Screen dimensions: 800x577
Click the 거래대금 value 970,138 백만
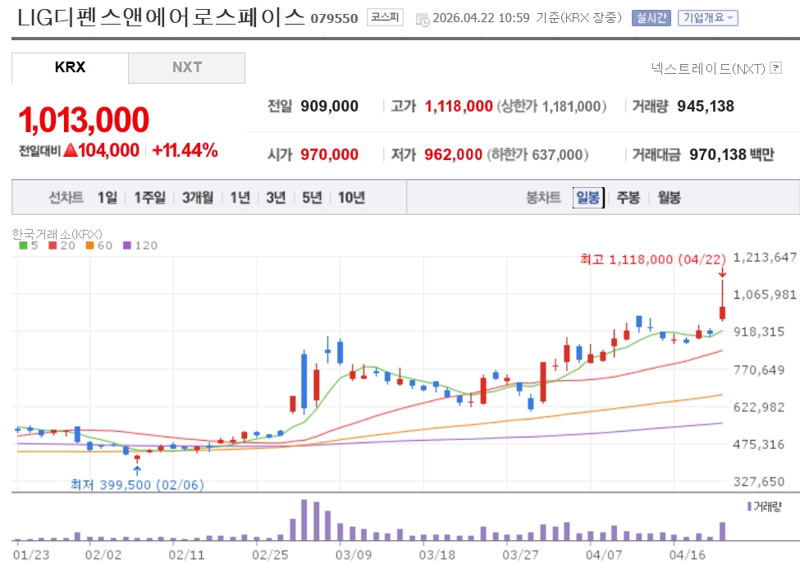click(732, 154)
